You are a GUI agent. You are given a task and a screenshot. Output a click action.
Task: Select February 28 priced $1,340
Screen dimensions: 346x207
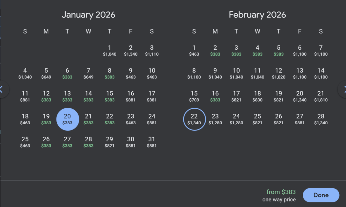(321, 119)
